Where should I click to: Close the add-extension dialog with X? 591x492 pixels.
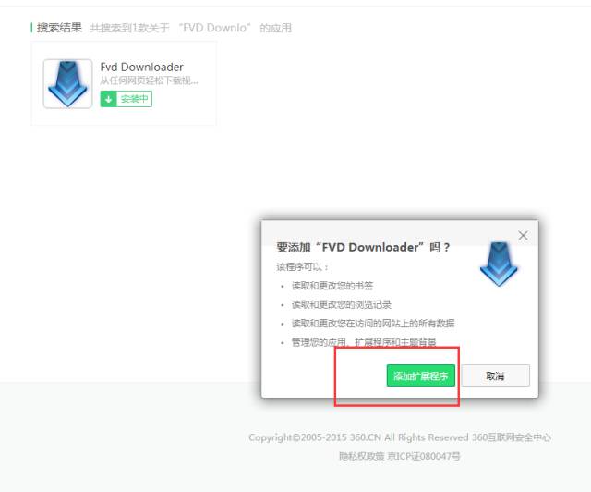point(523,236)
